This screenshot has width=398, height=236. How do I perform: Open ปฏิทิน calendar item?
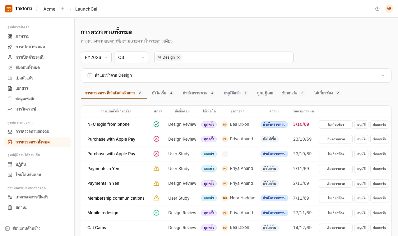coord(37,164)
